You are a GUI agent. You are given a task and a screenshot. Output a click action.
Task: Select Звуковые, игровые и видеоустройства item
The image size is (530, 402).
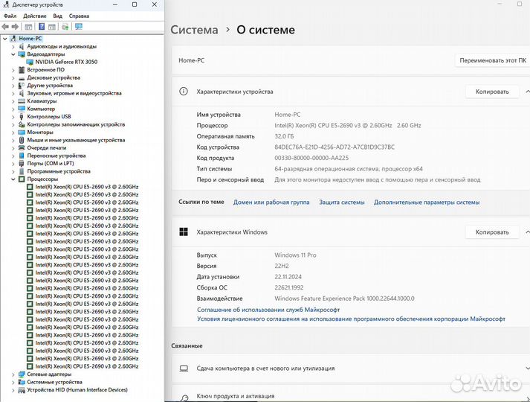tap(74, 93)
